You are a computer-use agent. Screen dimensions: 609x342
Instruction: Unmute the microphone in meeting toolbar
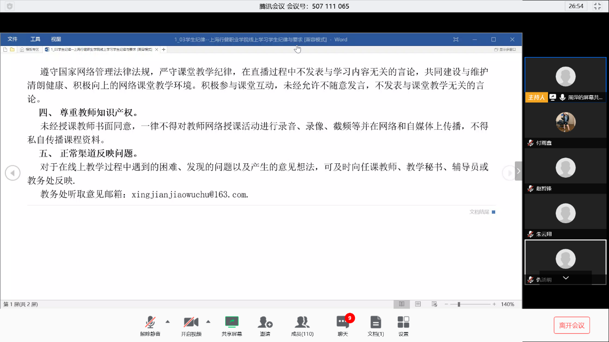click(150, 322)
